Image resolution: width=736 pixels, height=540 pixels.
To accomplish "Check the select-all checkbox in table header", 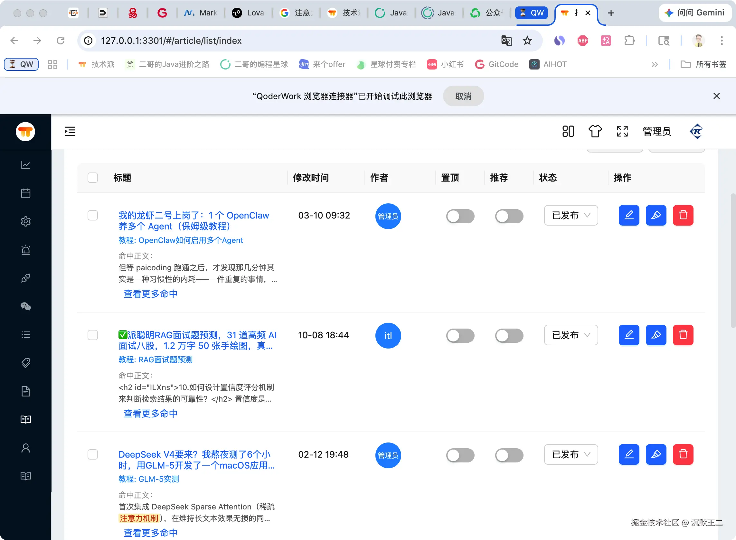I will pyautogui.click(x=93, y=178).
